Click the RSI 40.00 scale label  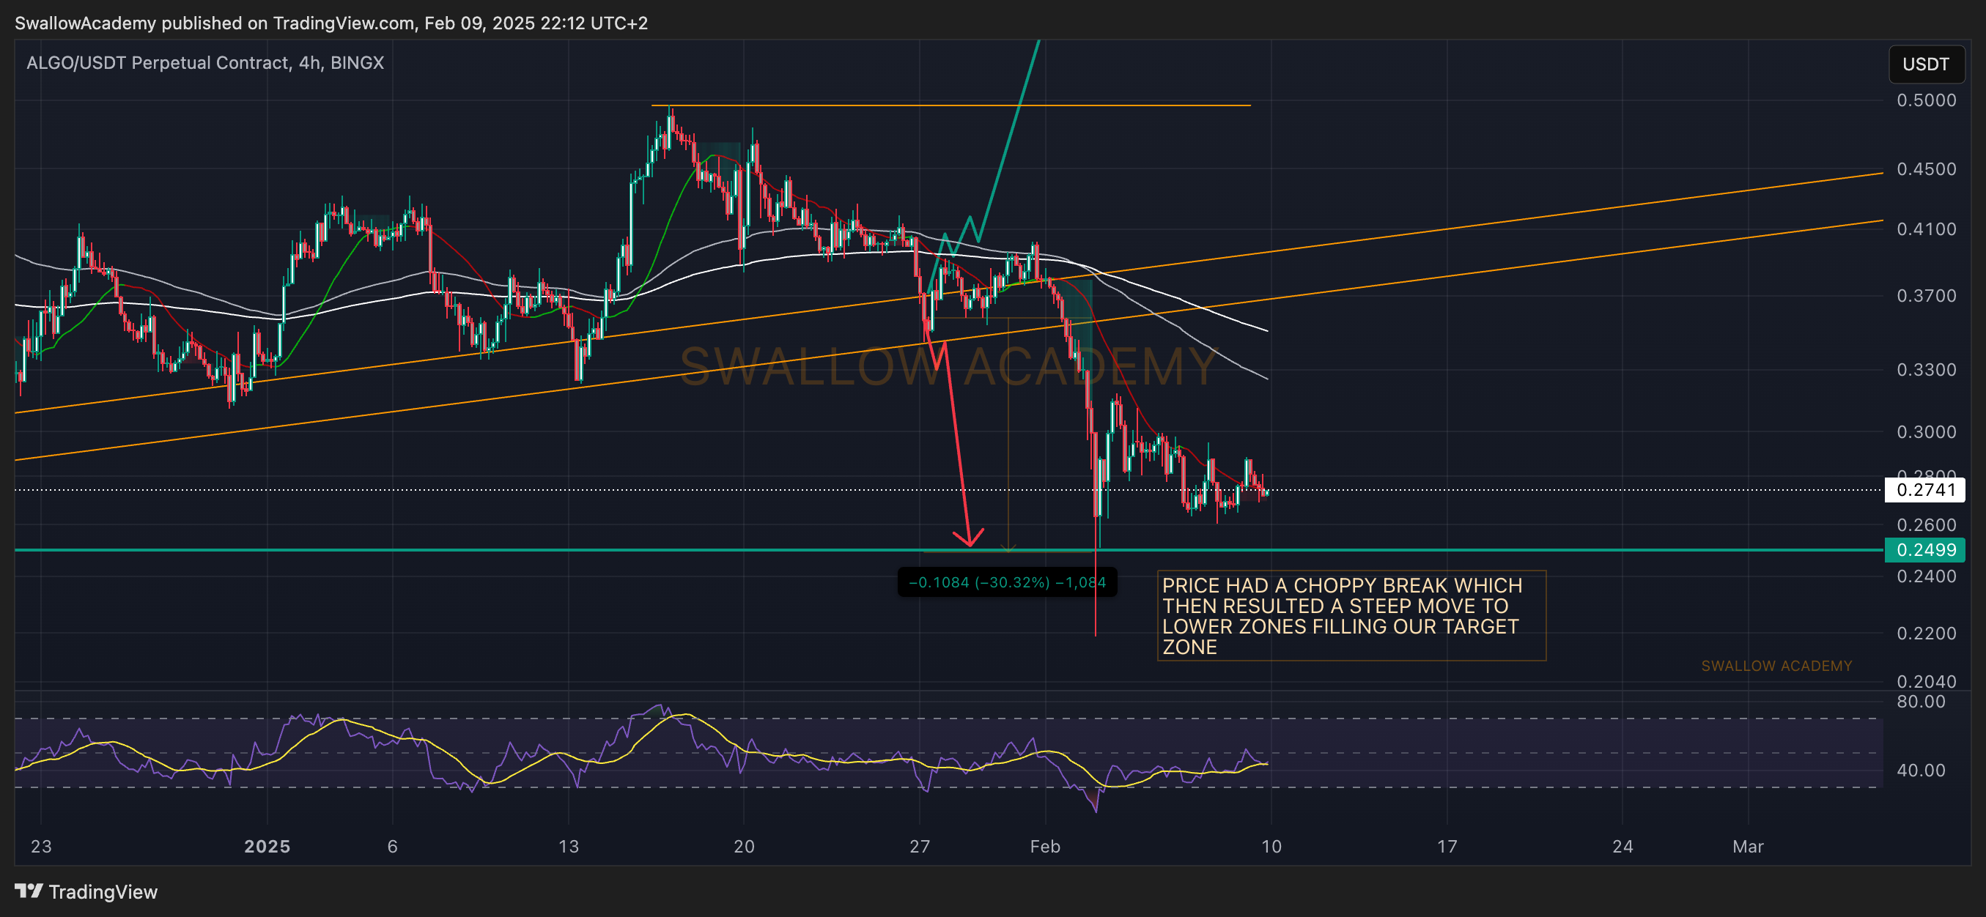pos(1921,770)
